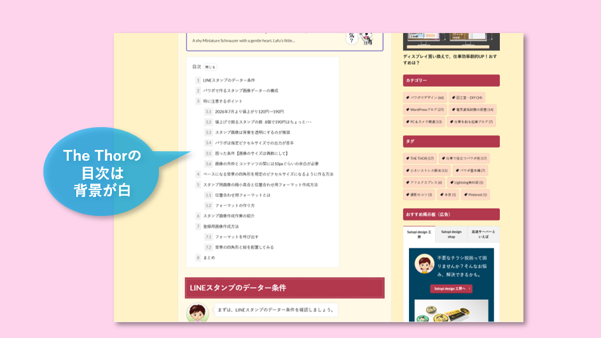Screen dimensions: 601x338
Task: Select the 撮影のコツ (3) tag
Action: (x=419, y=195)
